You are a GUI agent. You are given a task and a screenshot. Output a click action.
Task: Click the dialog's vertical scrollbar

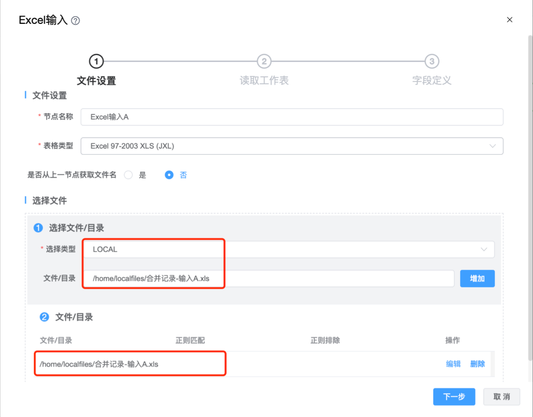[530, 198]
